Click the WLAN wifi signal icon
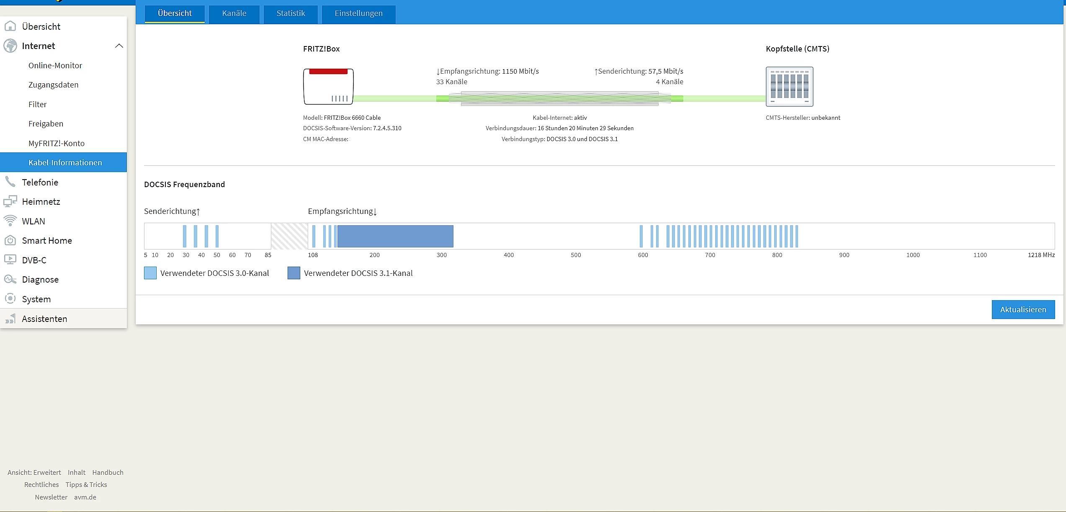 coord(10,221)
